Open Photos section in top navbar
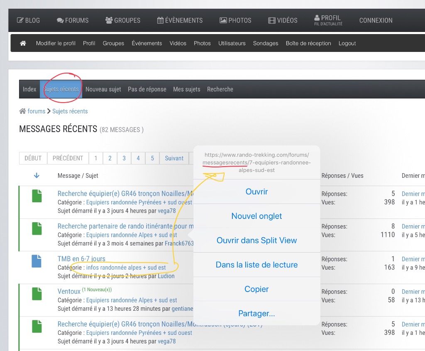Screen dimensions: 425x351 tap(235, 20)
